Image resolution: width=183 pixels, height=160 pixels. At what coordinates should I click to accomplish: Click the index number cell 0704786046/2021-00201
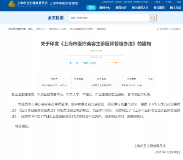pyautogui.click(x=54, y=85)
